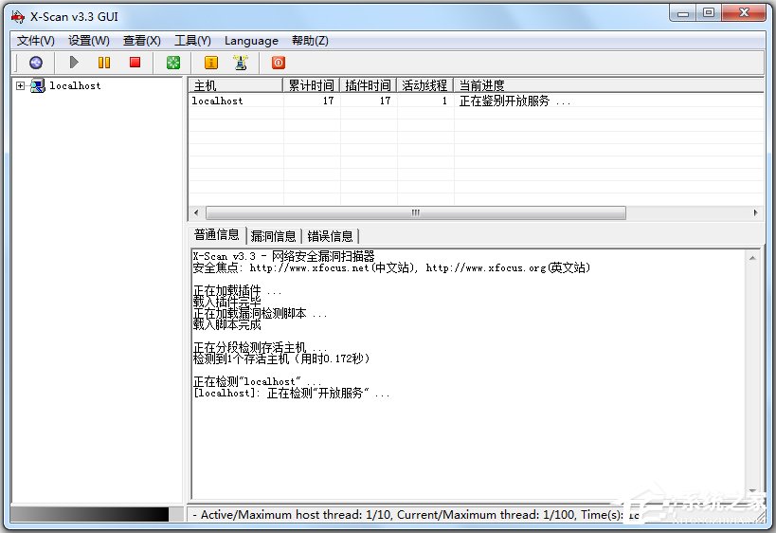The width and height of the screenshot is (776, 533).
Task: Select localhost label in left tree
Action: (x=75, y=85)
